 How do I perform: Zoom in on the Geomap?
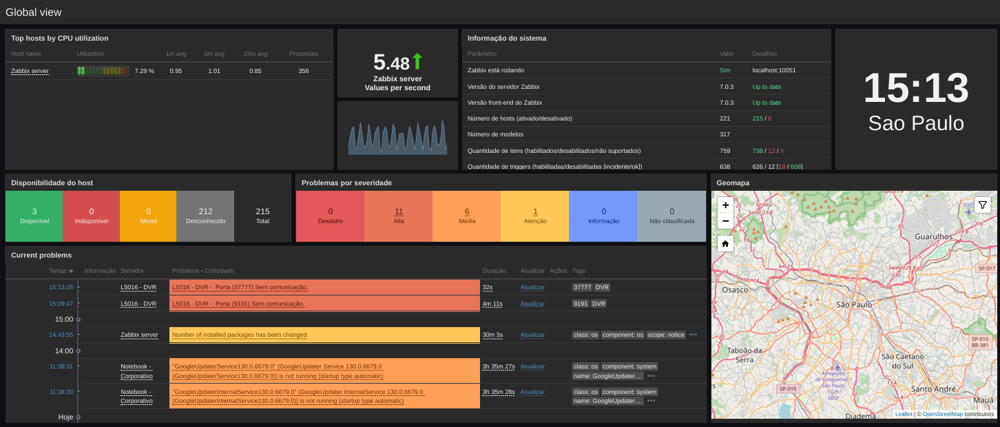tap(725, 205)
